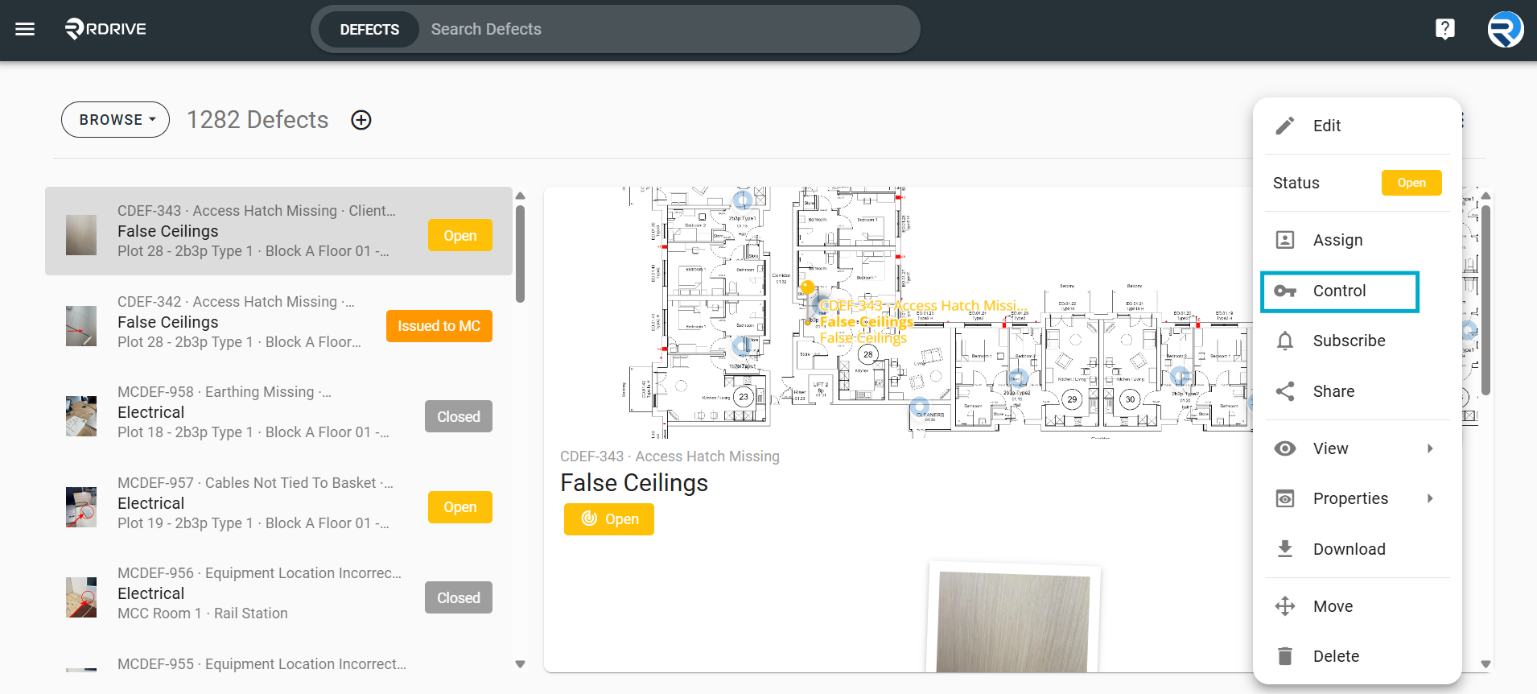
Task: Expand the BROWSE dropdown
Action: [x=115, y=120]
